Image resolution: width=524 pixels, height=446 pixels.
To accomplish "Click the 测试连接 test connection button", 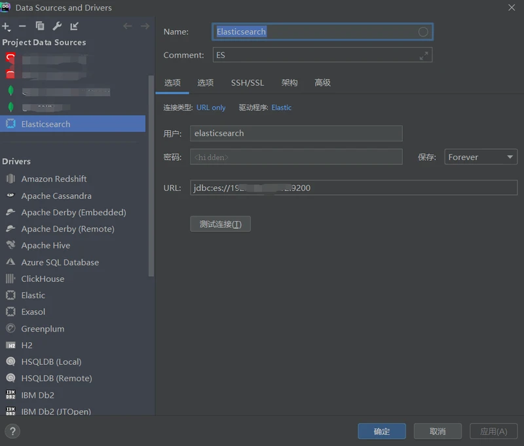I will [x=220, y=224].
